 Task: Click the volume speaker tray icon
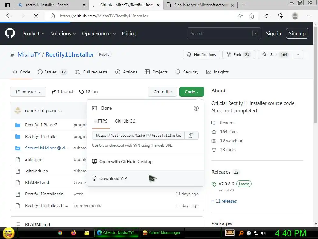click(x=264, y=233)
